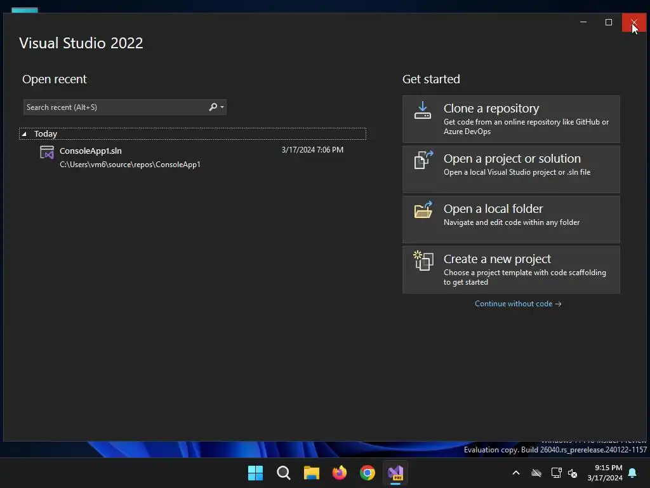Image resolution: width=650 pixels, height=488 pixels.
Task: Click the Clone a repository download icon
Action: (422, 111)
